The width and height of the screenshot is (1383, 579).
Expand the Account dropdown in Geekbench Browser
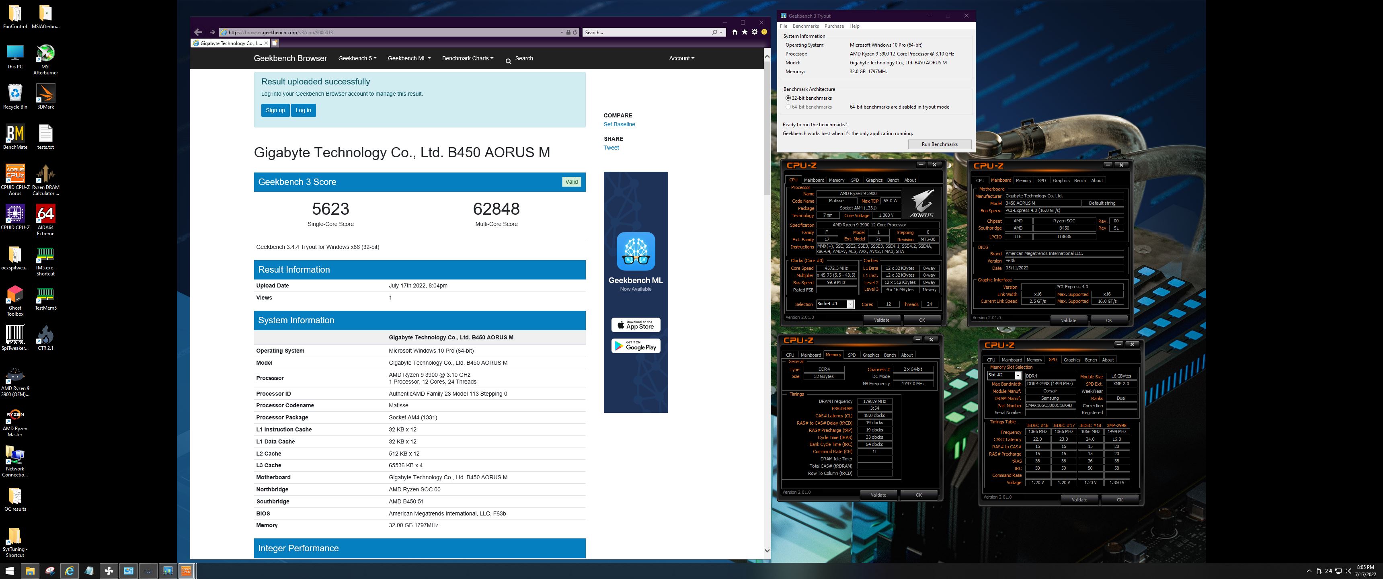(x=681, y=59)
